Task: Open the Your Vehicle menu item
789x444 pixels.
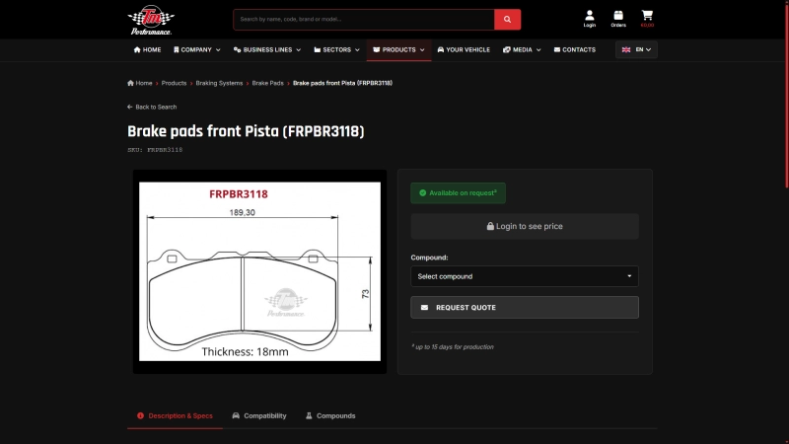Action: point(463,49)
